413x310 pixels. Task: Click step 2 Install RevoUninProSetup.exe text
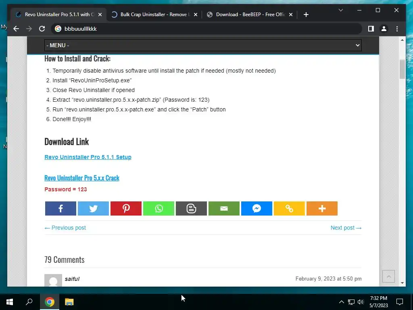[92, 80]
